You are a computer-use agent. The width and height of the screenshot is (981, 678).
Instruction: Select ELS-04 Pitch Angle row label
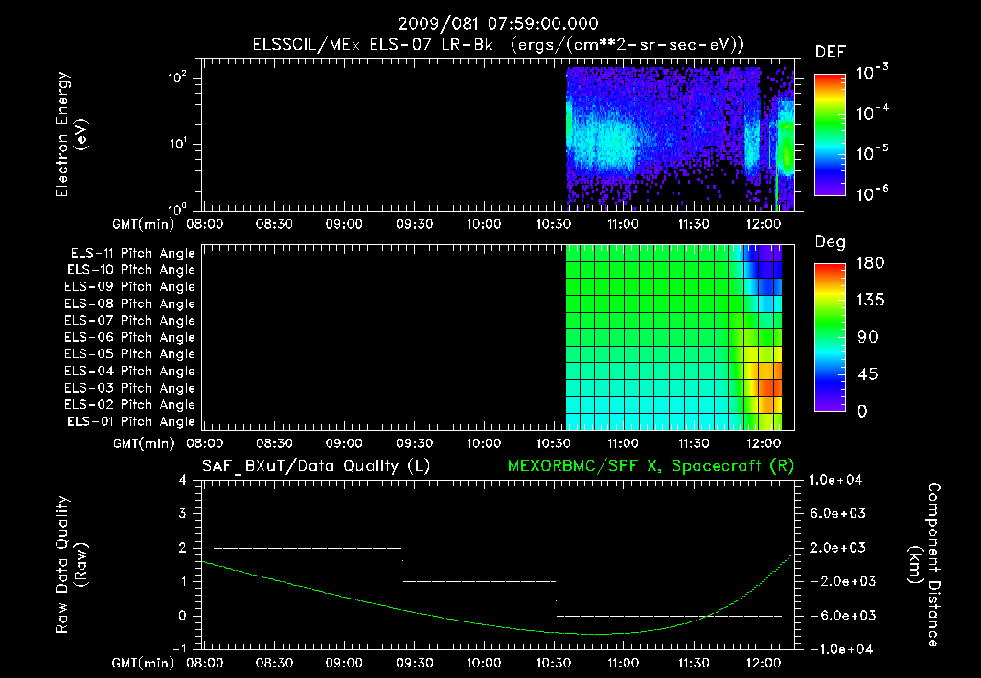(129, 371)
